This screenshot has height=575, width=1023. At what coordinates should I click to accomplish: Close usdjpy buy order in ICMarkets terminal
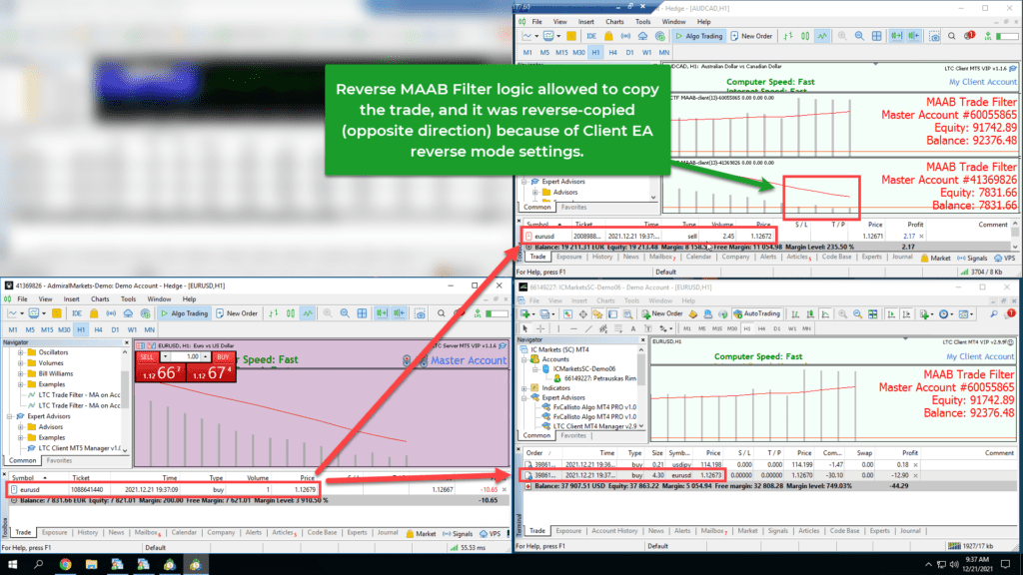tap(915, 465)
